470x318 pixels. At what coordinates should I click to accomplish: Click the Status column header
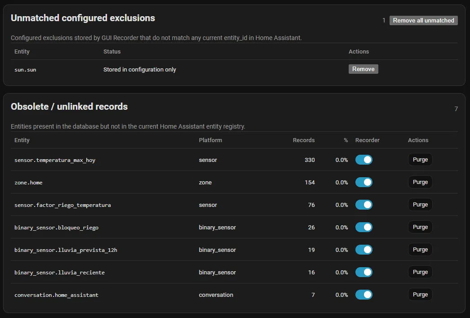point(112,52)
